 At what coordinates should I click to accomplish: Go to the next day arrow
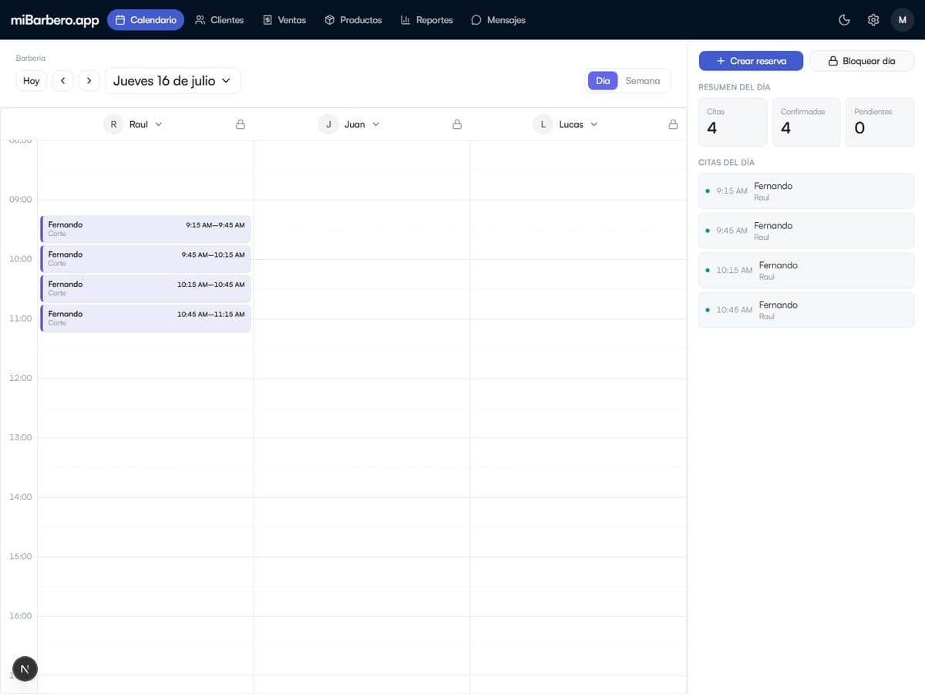(89, 81)
